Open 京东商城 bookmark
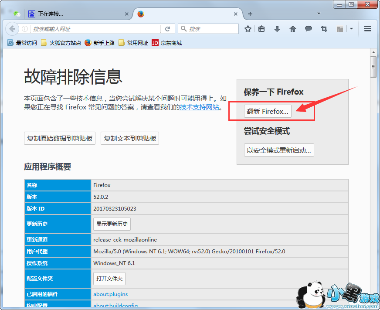This screenshot has width=380, height=310. [x=167, y=43]
